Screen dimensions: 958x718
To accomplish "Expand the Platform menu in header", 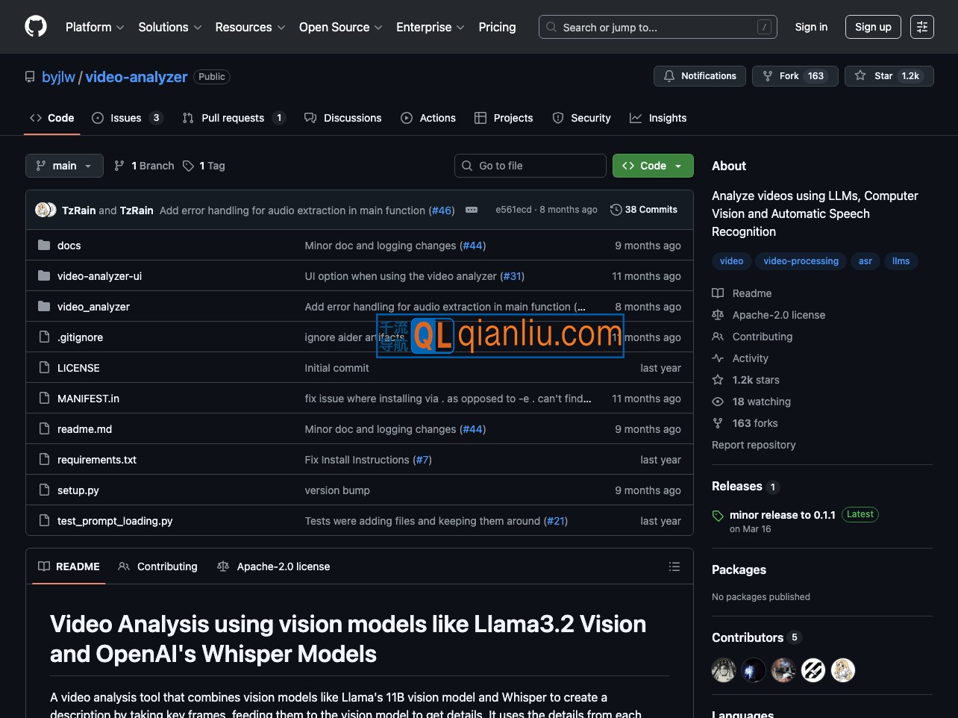I will (x=95, y=27).
